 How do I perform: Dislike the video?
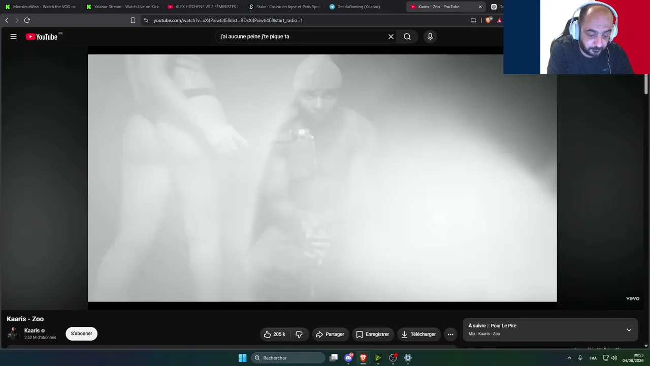pos(299,334)
